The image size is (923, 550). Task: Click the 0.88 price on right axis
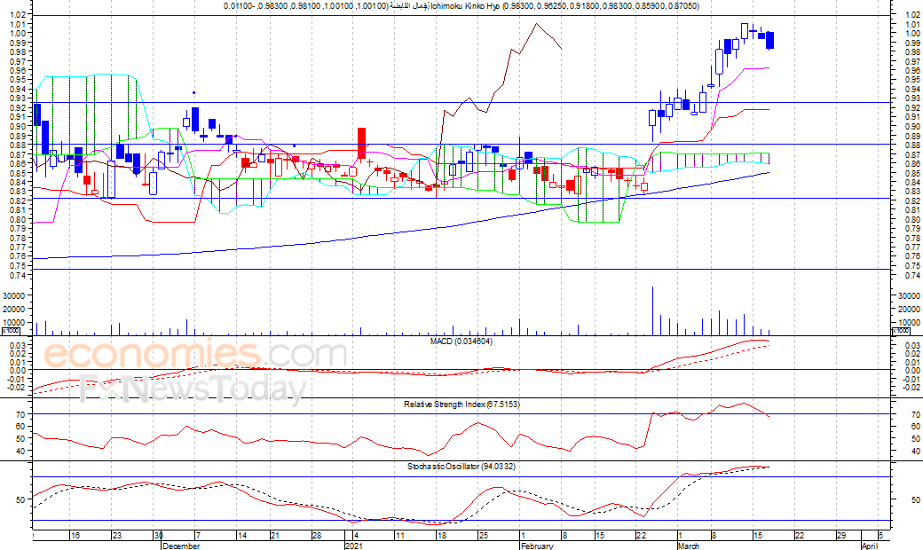tap(912, 145)
